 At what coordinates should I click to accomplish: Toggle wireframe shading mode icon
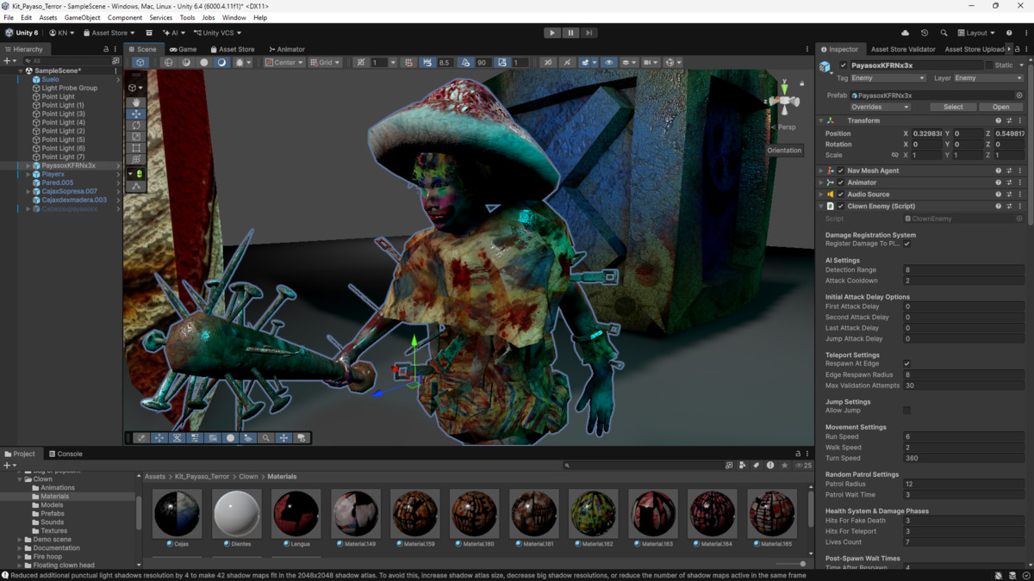point(168,62)
